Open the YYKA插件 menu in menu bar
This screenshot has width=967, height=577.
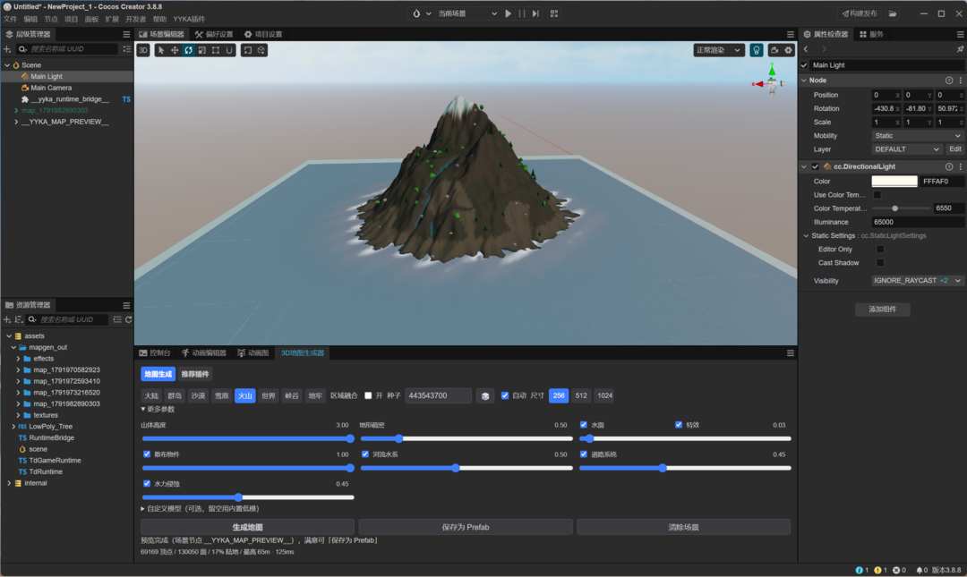[x=189, y=19]
